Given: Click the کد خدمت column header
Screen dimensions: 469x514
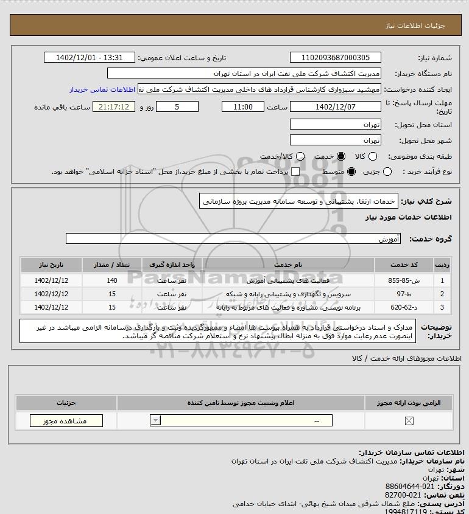Looking at the screenshot, I should pos(404,265).
